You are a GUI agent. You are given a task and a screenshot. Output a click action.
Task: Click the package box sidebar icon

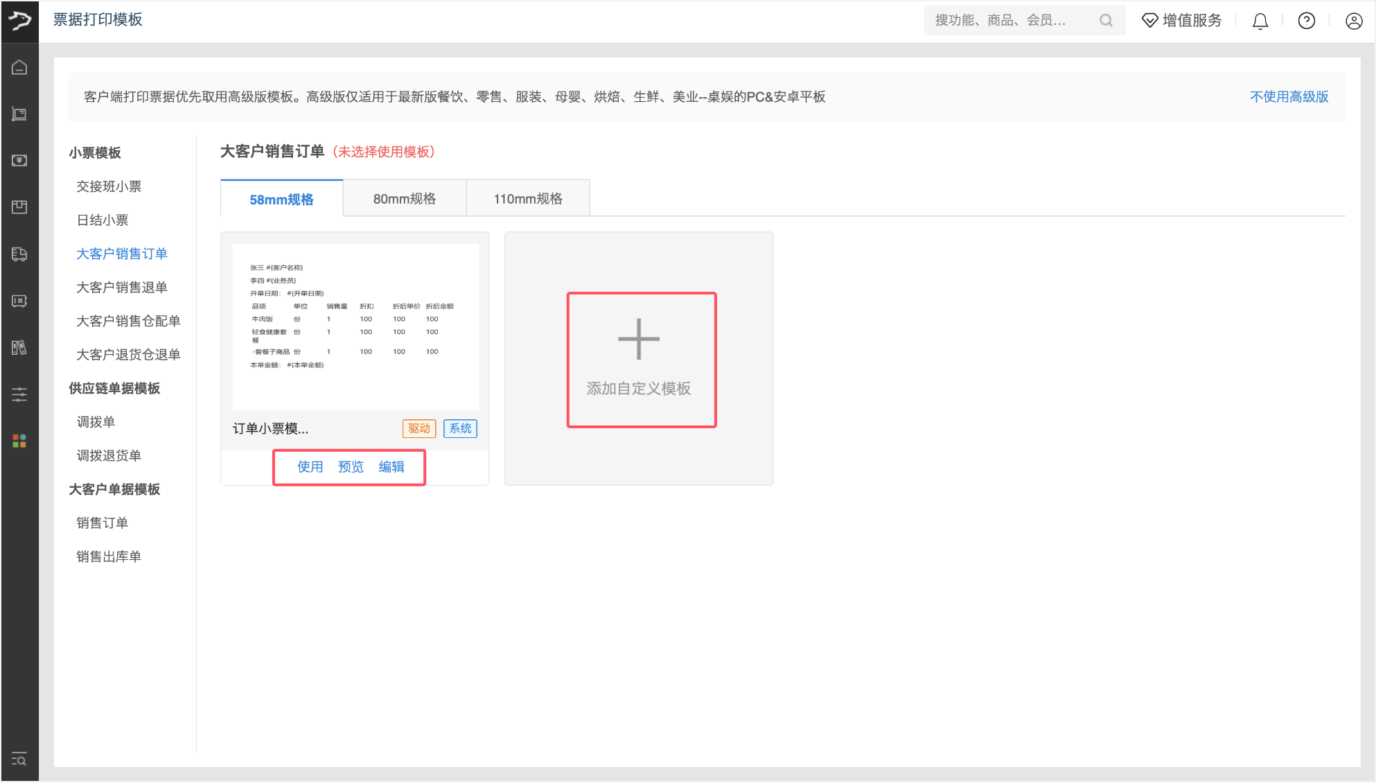point(19,206)
